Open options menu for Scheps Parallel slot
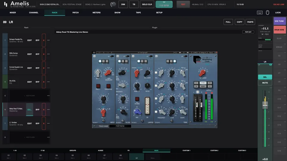 pyautogui.click(x=48, y=40)
